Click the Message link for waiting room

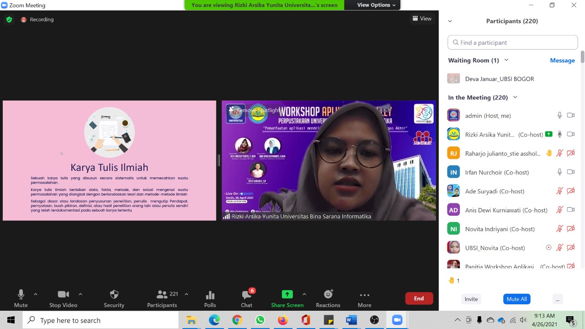pos(562,60)
